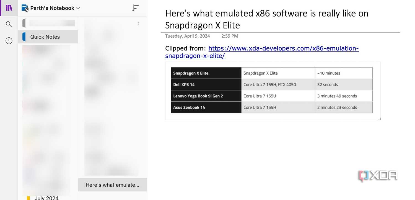Screen dimensions: 415x200
Task: Click "2 minutes 23 seconds" cell
Action: (344, 107)
